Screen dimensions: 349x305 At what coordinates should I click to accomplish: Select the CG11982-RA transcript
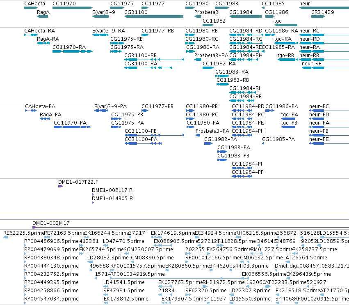point(208,68)
